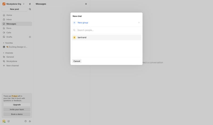
Task: Click the lightning bolt icon in the sidebar header
Action: [30, 4]
